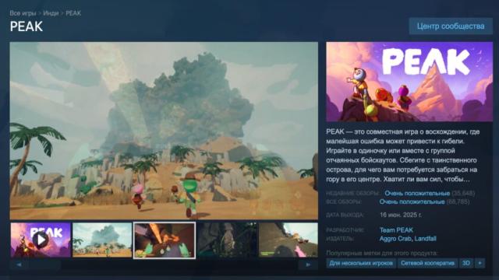Open developer Team PEAK link
Screen dimensions: 499x280
pos(396,230)
